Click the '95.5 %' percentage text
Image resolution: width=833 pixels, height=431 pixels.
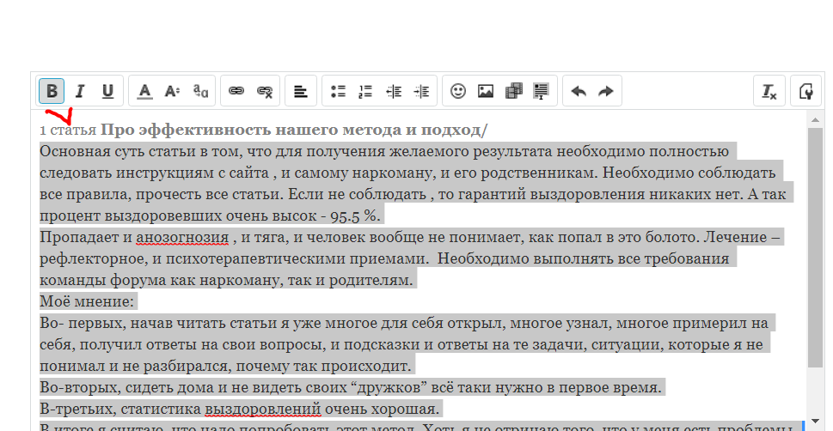354,216
